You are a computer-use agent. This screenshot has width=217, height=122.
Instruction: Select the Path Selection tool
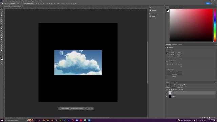point(2,46)
